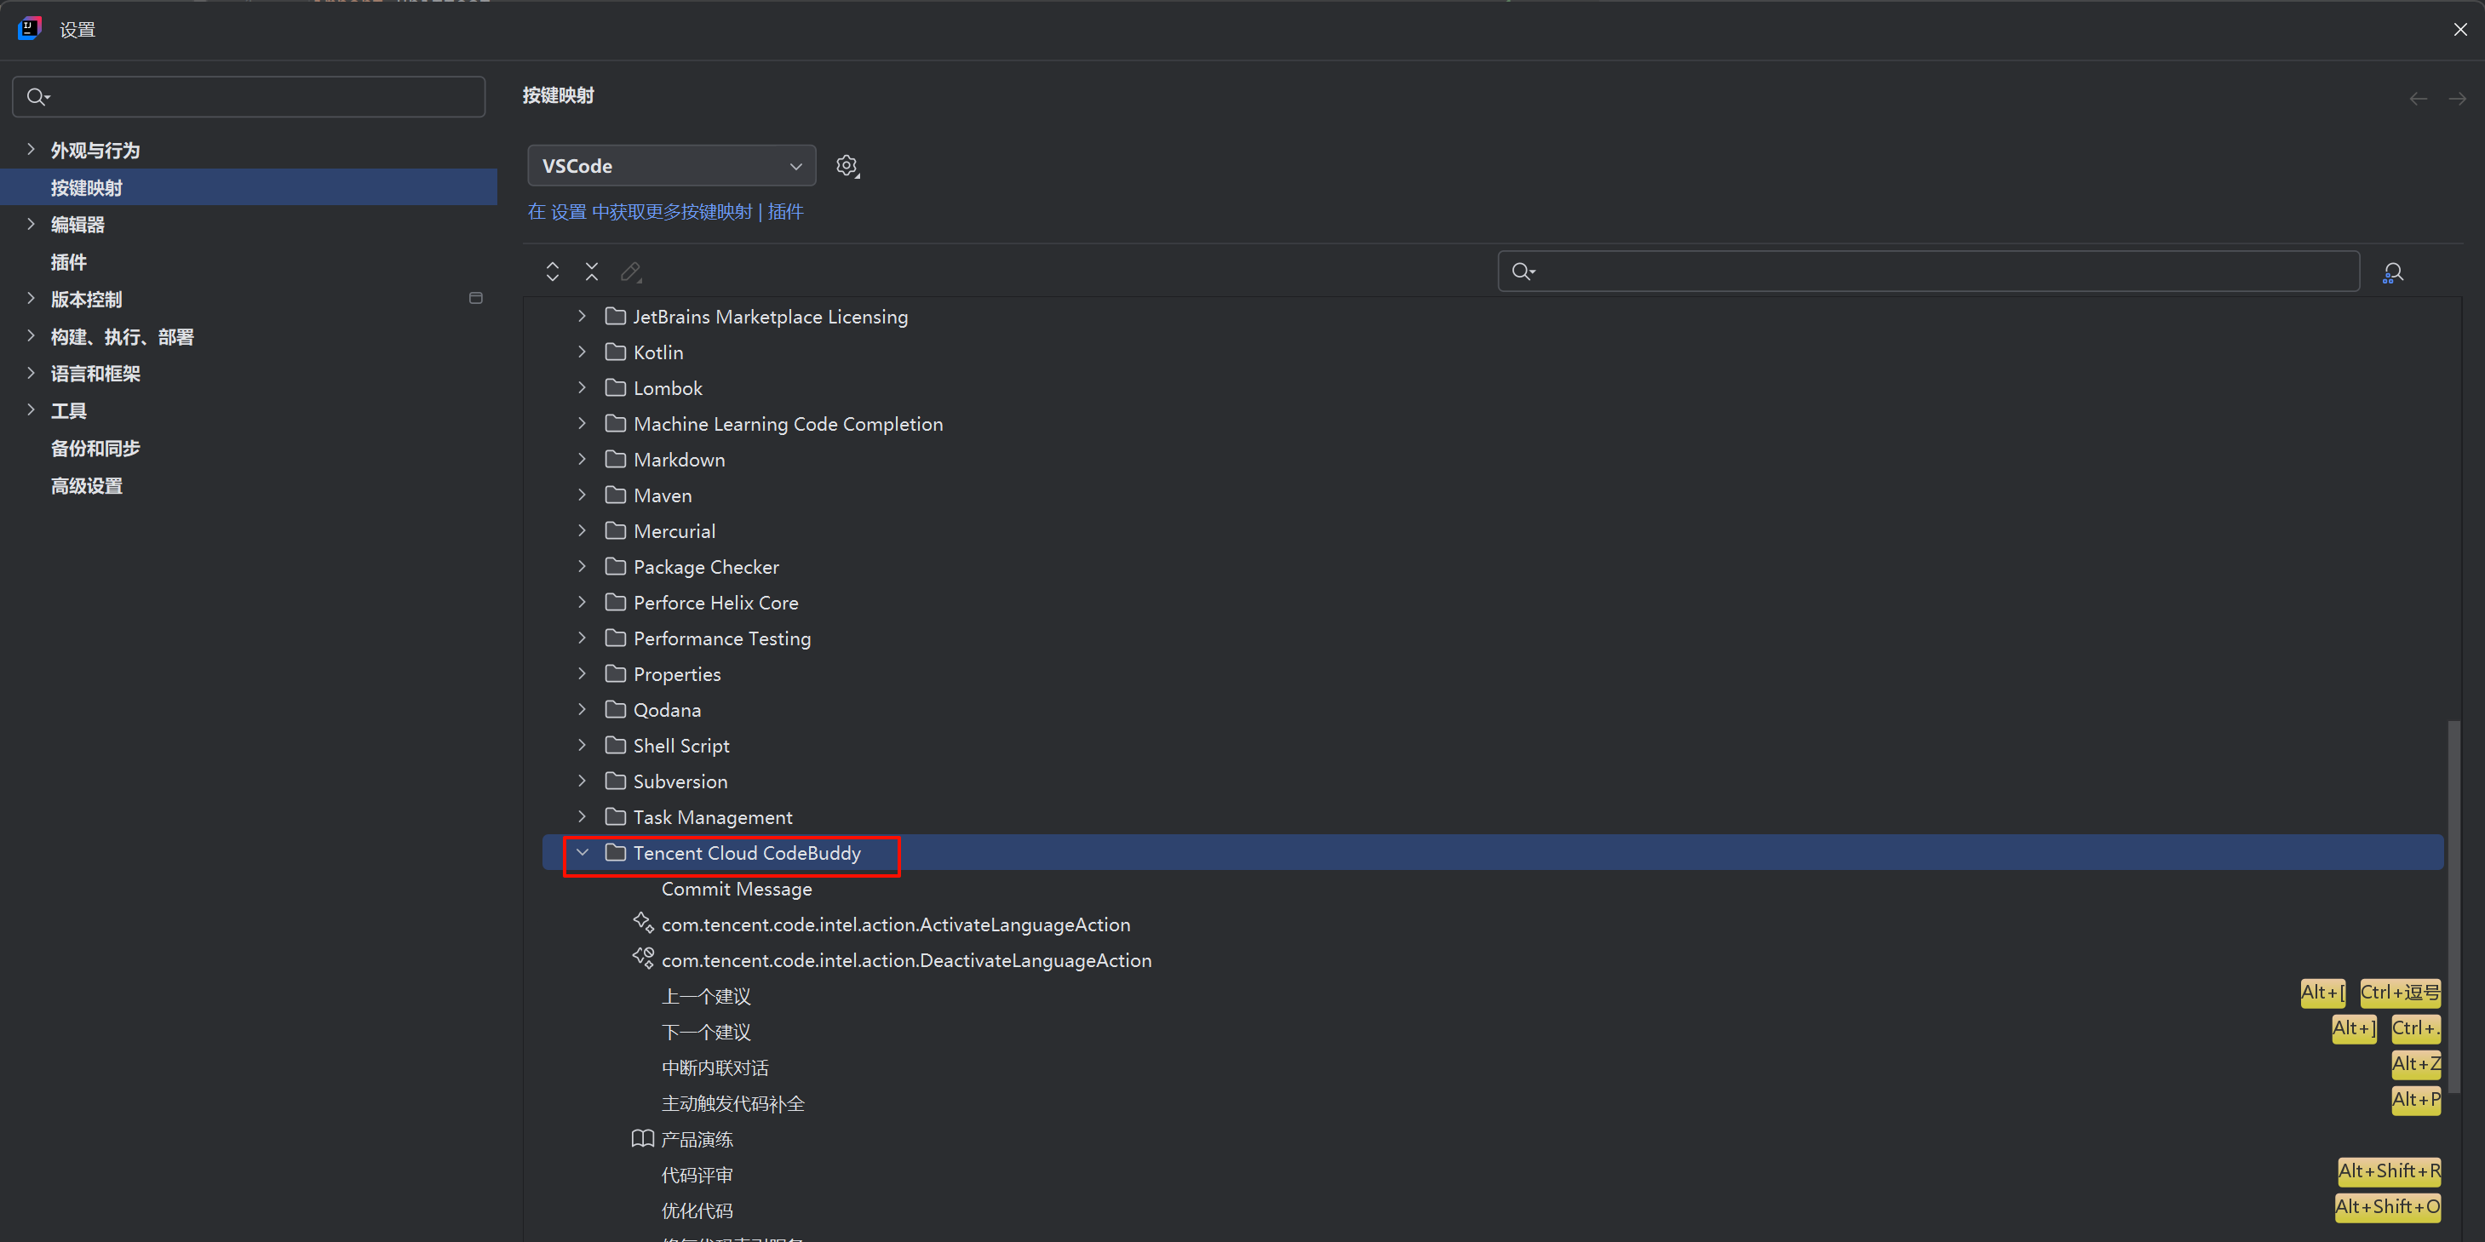Click DeactivateLanguageAction sparkle icon
Viewport: 2485px width, 1242px height.
pyautogui.click(x=642, y=959)
